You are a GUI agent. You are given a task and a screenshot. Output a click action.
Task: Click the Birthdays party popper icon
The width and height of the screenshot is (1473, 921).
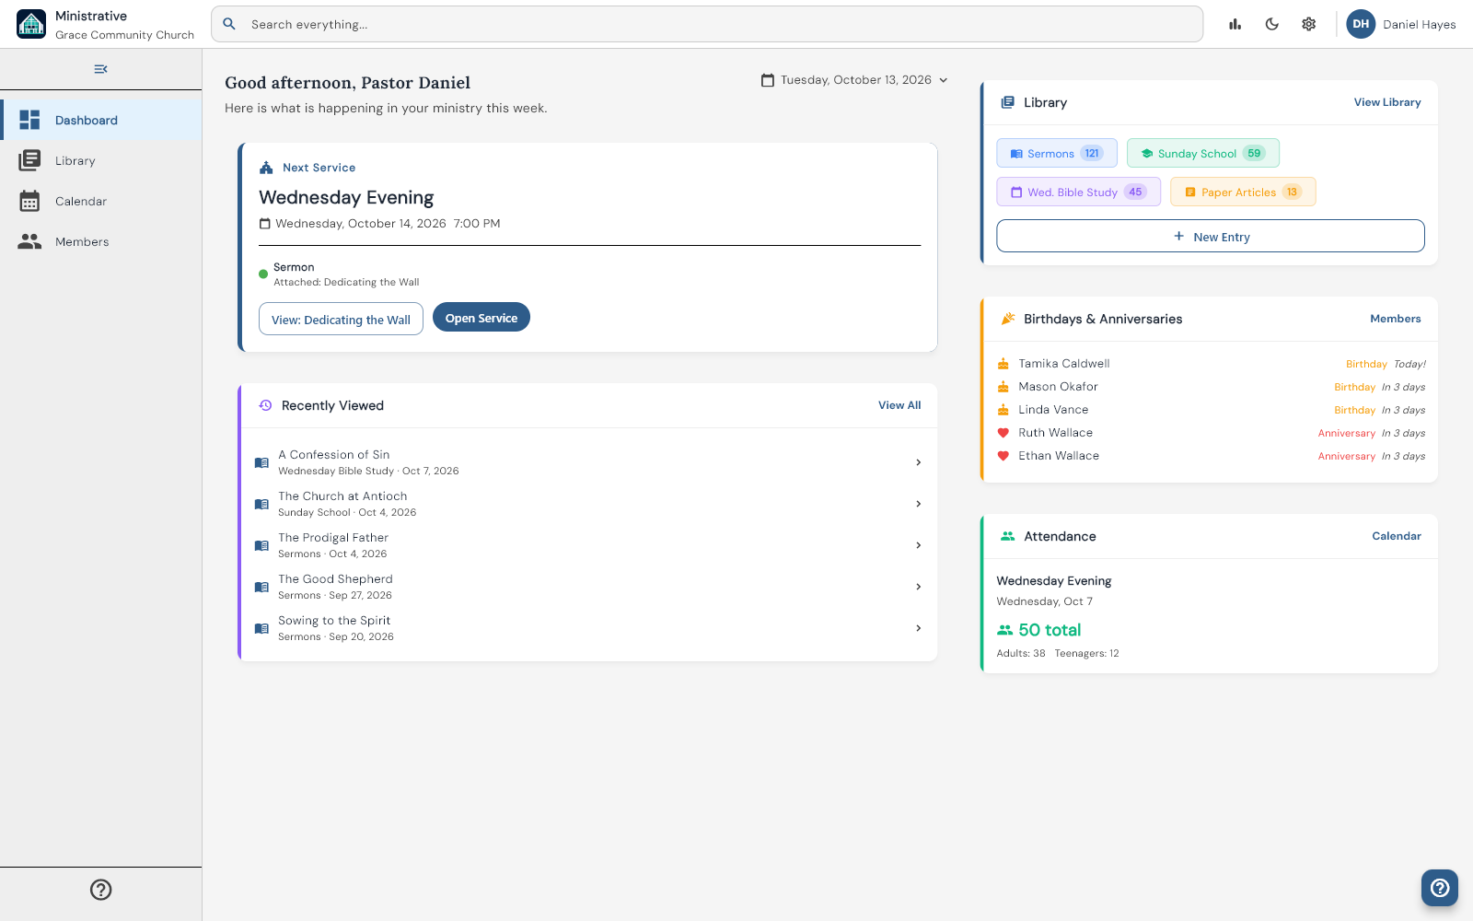click(x=1008, y=319)
